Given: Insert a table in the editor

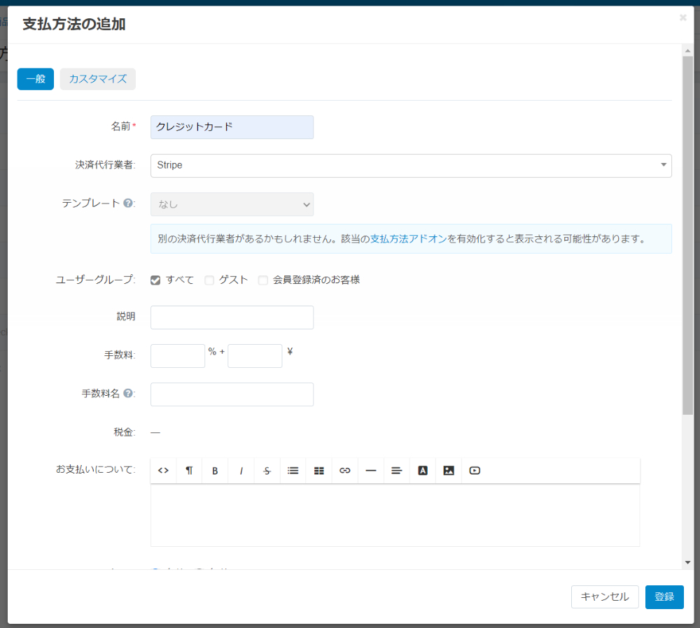Looking at the screenshot, I should (318, 471).
